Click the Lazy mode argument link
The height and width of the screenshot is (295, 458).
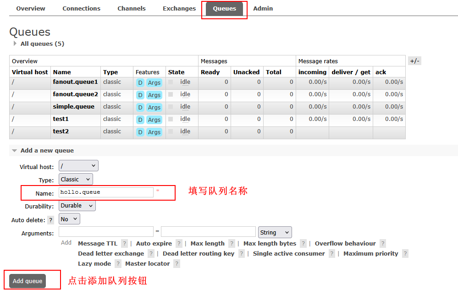(x=94, y=264)
